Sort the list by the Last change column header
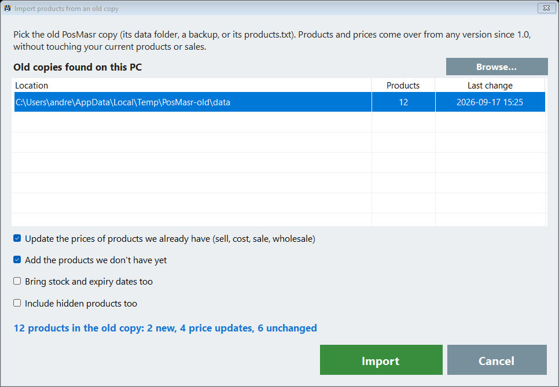This screenshot has width=559, height=387. pos(490,86)
